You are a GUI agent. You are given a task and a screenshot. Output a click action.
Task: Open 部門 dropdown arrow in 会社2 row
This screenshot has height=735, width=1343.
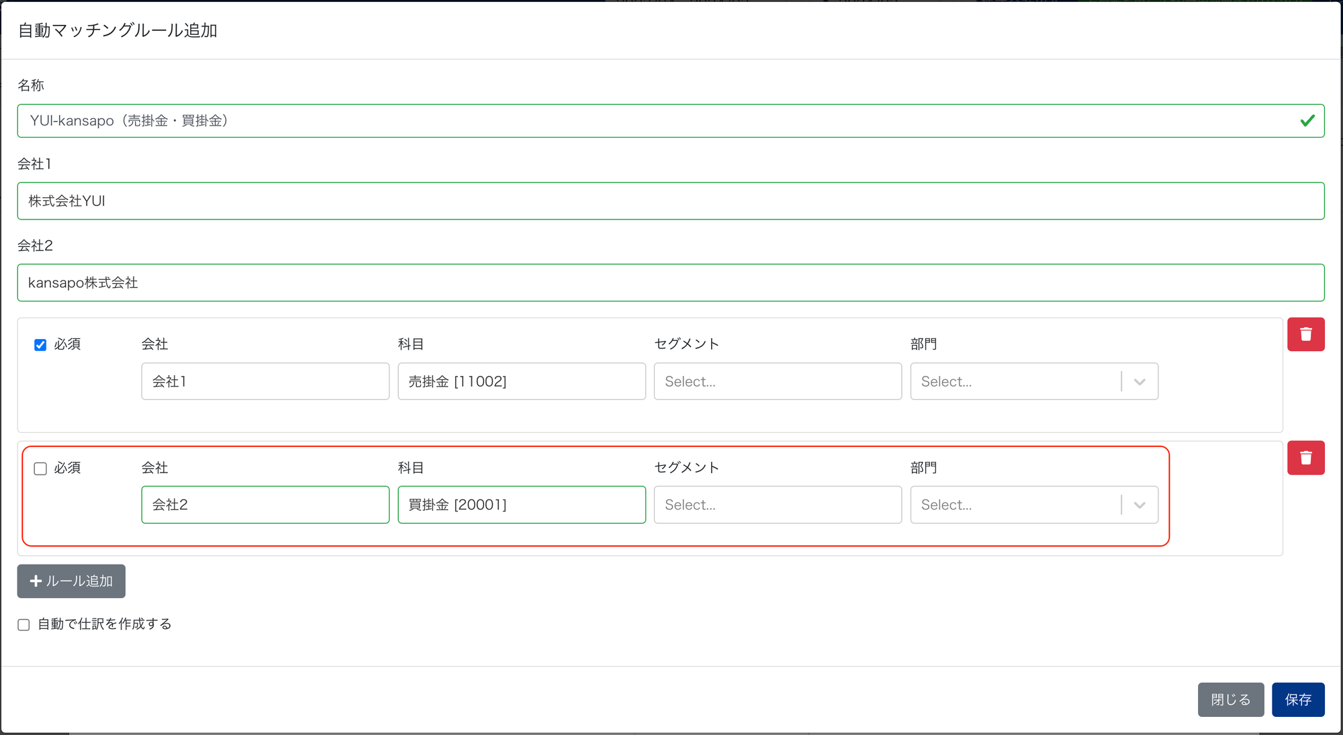tap(1140, 505)
